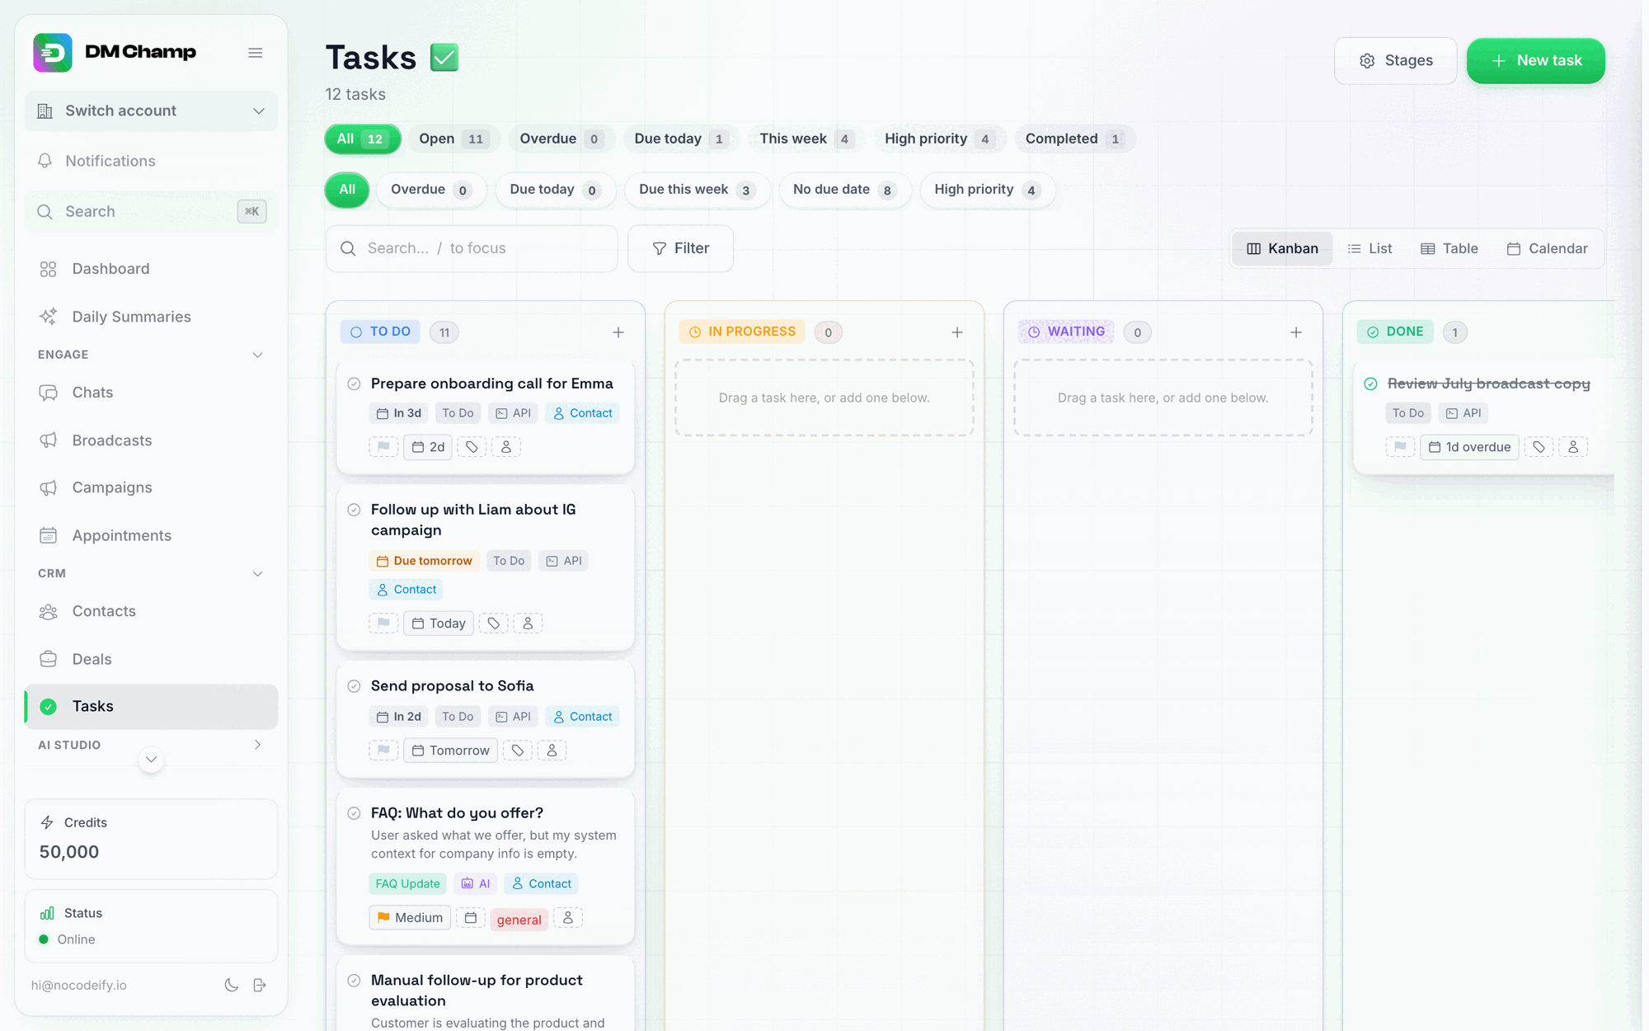Toggle dark mode moon icon

(x=232, y=985)
